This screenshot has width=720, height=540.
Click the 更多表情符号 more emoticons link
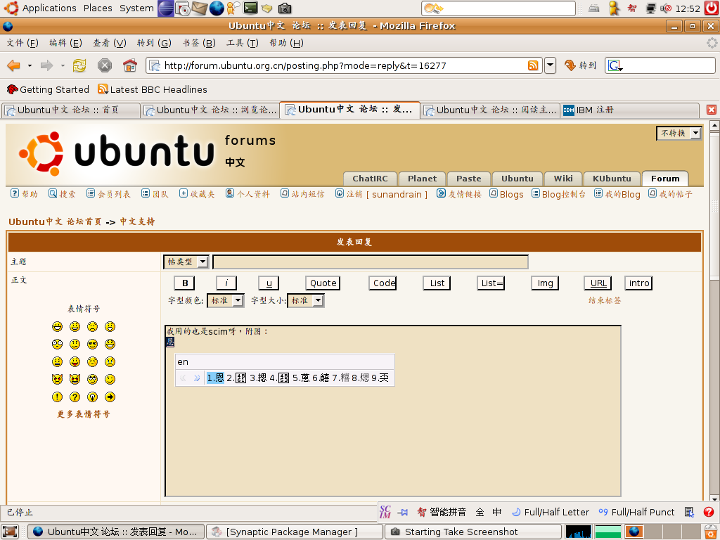(84, 414)
